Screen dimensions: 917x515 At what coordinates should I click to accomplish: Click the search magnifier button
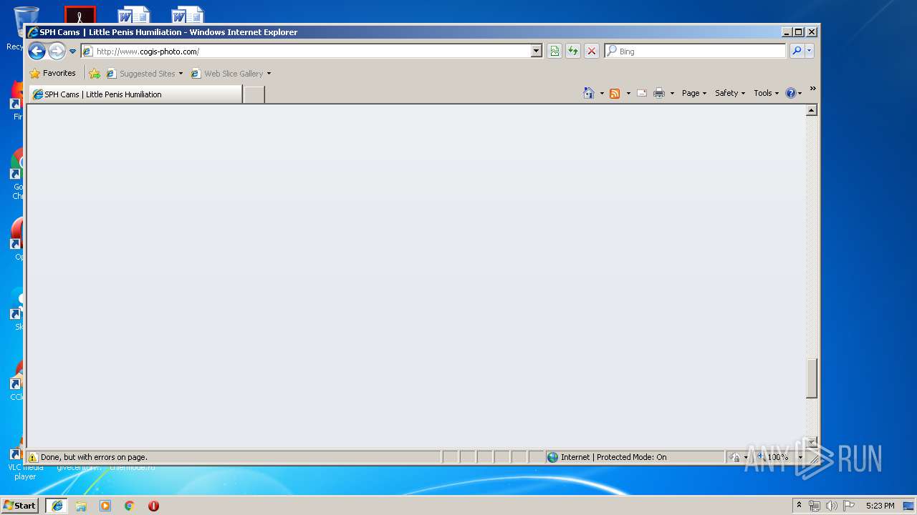pyautogui.click(x=797, y=51)
